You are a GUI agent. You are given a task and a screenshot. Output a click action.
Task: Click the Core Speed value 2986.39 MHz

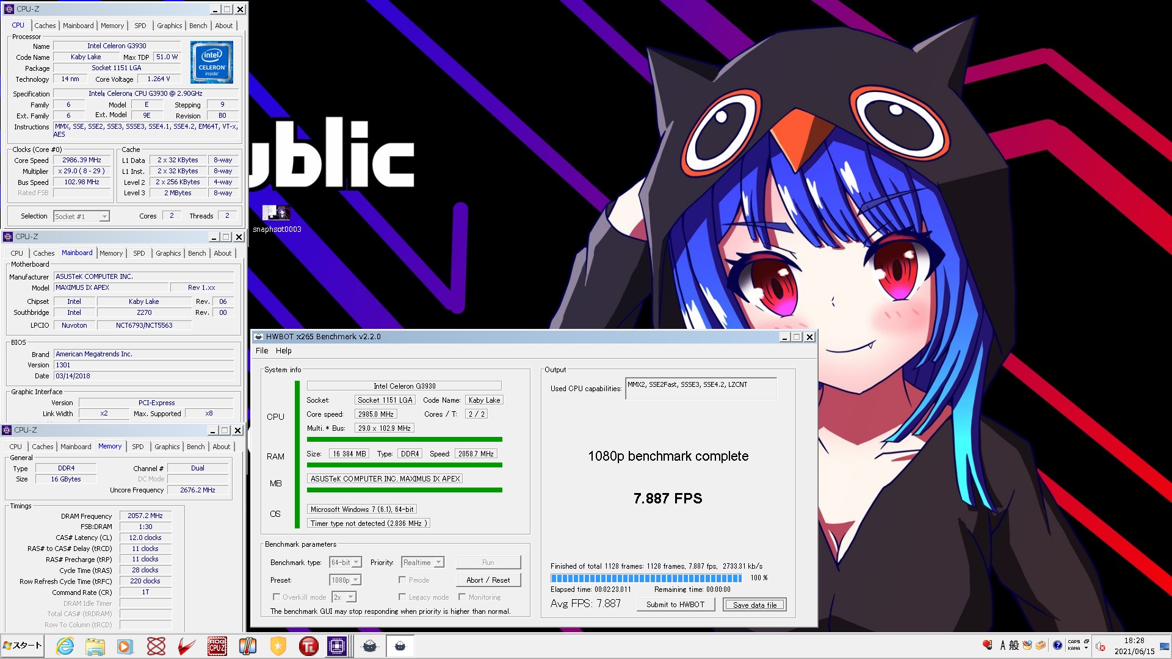(x=82, y=160)
